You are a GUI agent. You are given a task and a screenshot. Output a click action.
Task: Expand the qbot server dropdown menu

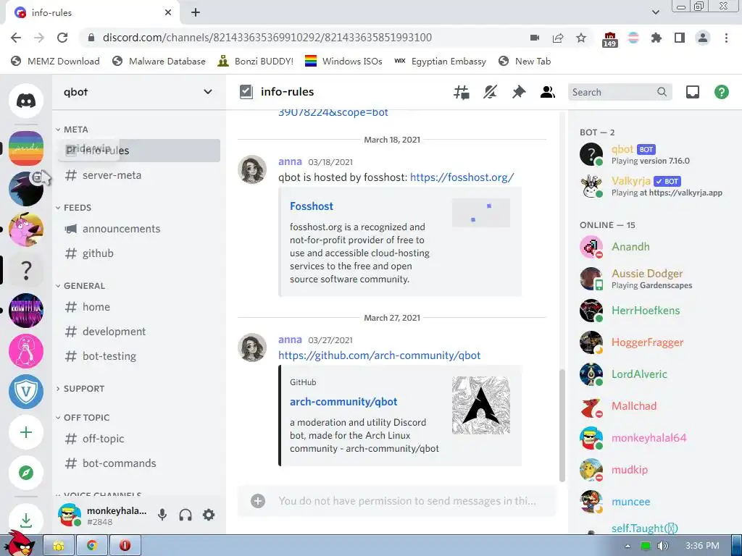click(208, 92)
